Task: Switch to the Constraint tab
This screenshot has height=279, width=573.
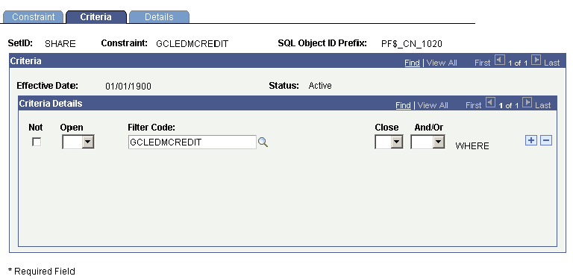Action: pyautogui.click(x=34, y=17)
